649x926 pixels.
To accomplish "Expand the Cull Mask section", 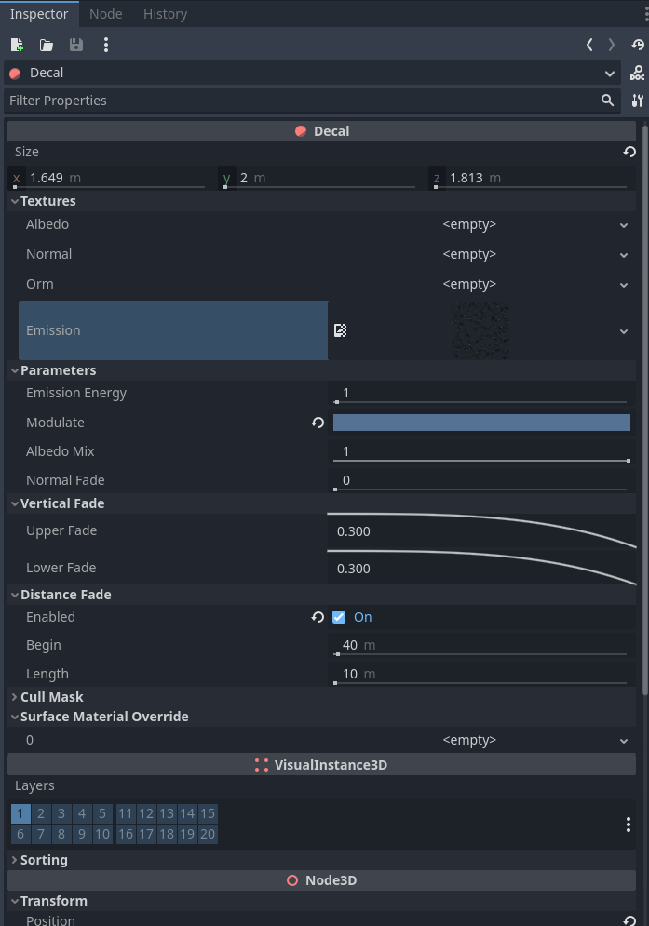I will (x=14, y=696).
